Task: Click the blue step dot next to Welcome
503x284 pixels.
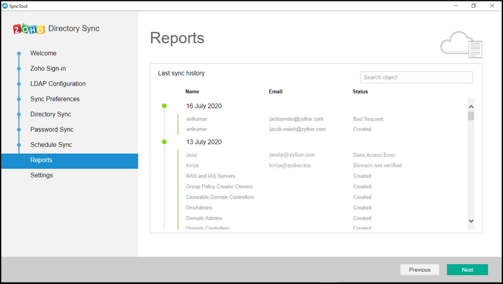Action: (x=19, y=53)
